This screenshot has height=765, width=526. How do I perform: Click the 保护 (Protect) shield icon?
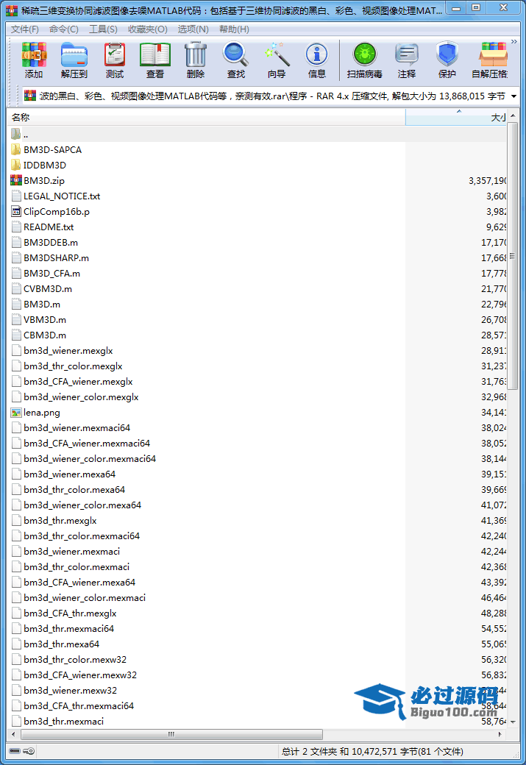click(447, 60)
